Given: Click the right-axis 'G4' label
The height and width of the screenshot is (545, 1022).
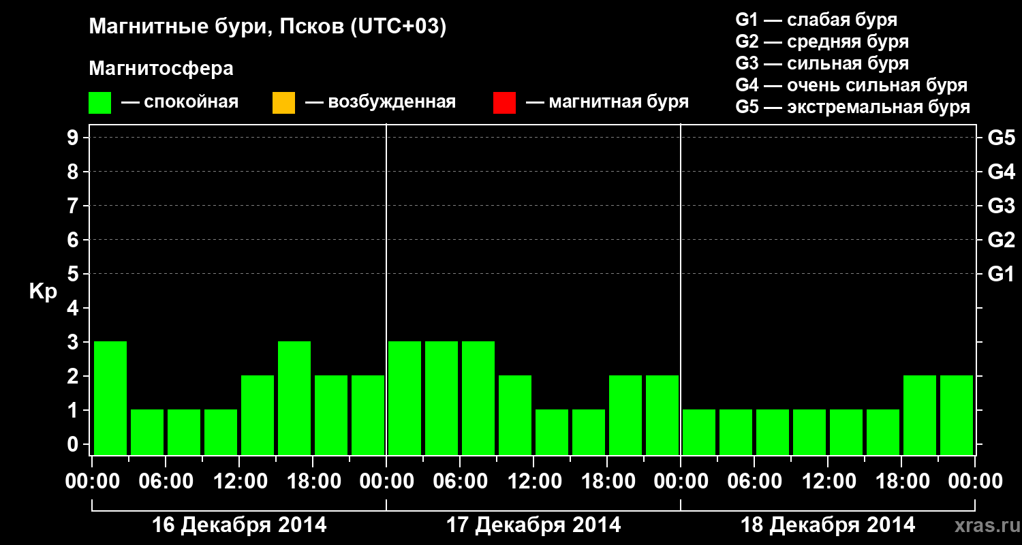Looking at the screenshot, I should (x=1002, y=172).
